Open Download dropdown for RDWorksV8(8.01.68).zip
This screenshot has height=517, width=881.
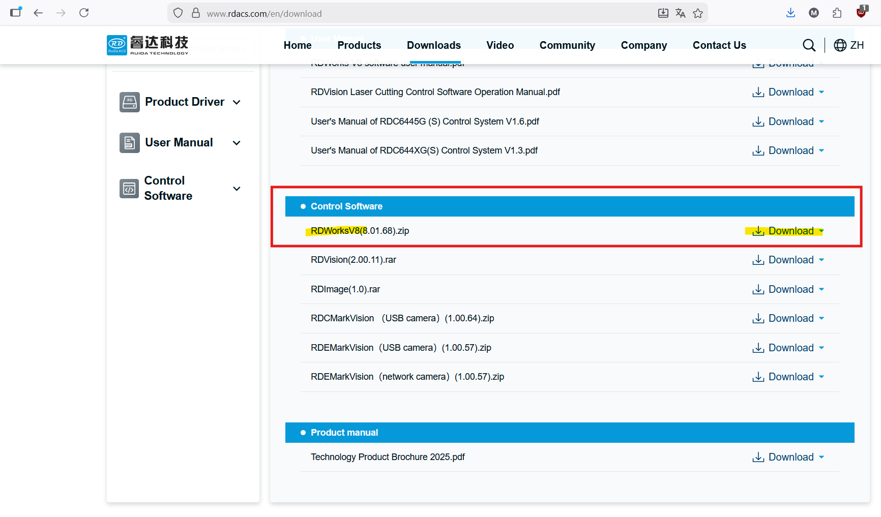(821, 231)
